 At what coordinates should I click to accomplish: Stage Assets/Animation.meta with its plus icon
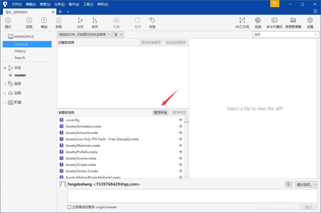[181, 126]
